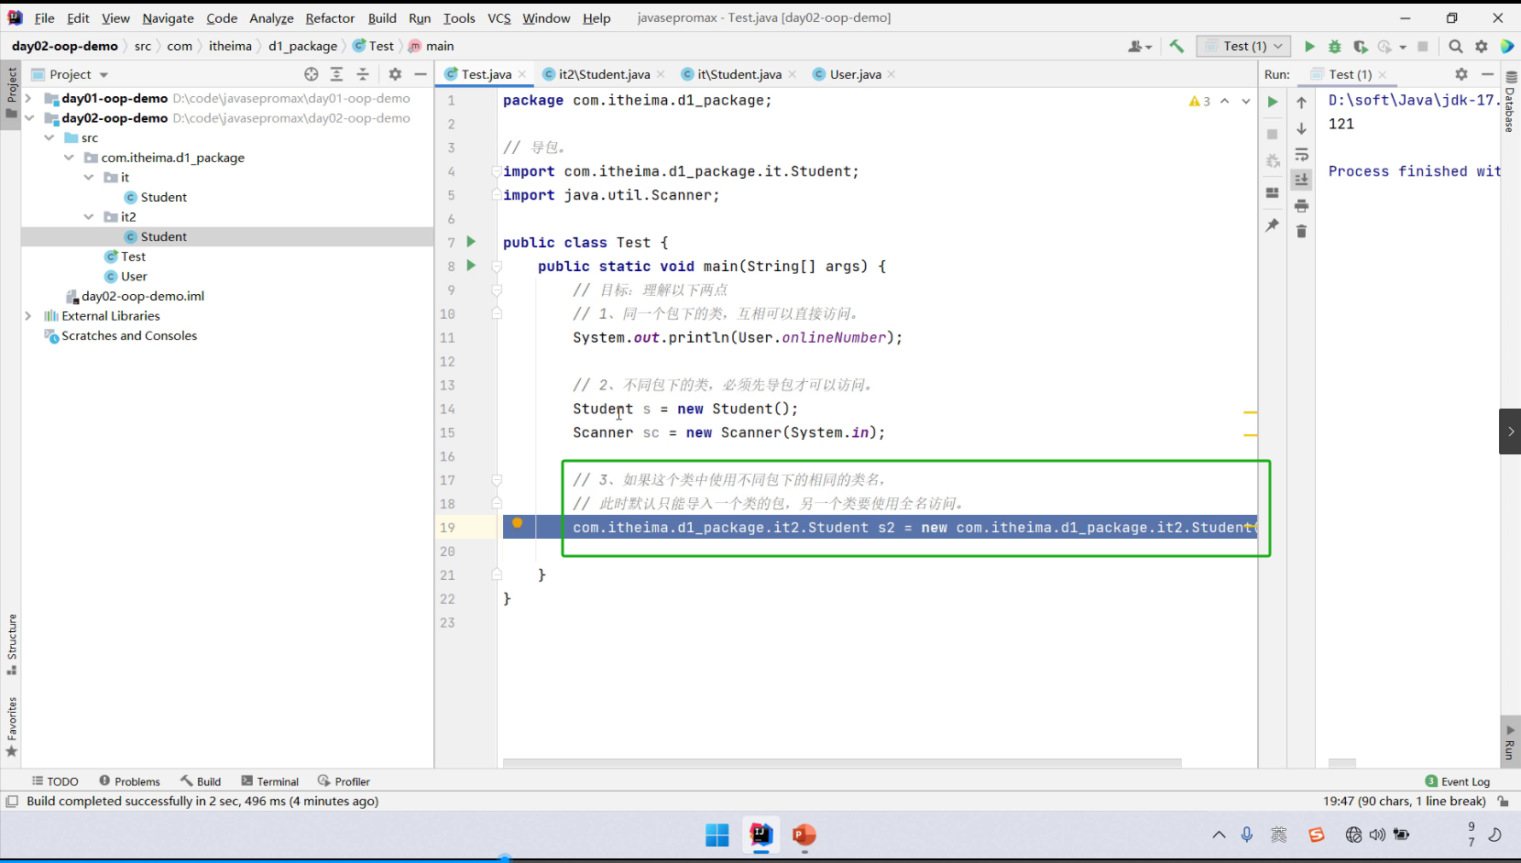Select opened file locate target icon in Project panel

click(312, 74)
